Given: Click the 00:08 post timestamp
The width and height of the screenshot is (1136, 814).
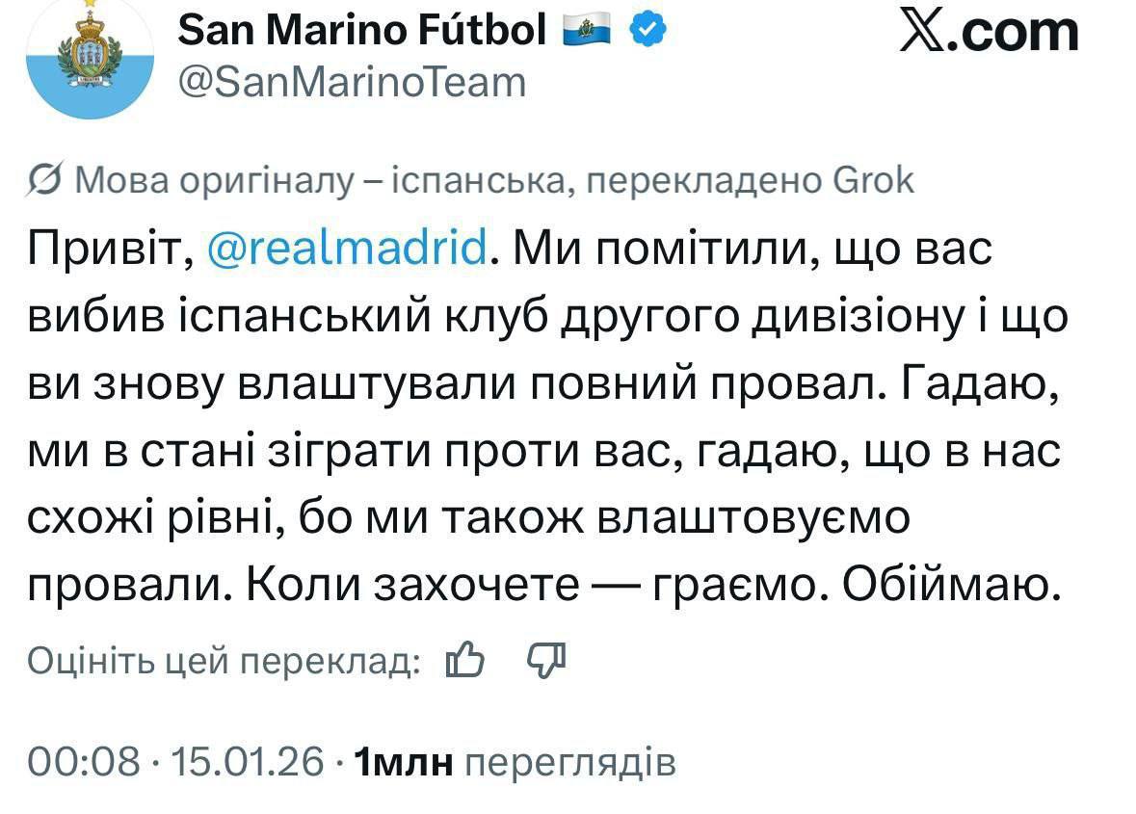Looking at the screenshot, I should coord(84,762).
